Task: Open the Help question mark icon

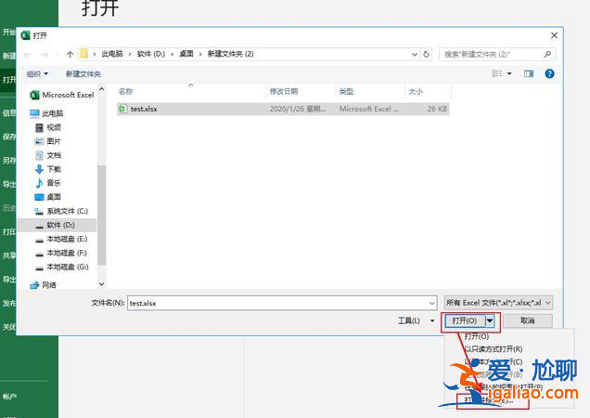Action: click(x=549, y=73)
